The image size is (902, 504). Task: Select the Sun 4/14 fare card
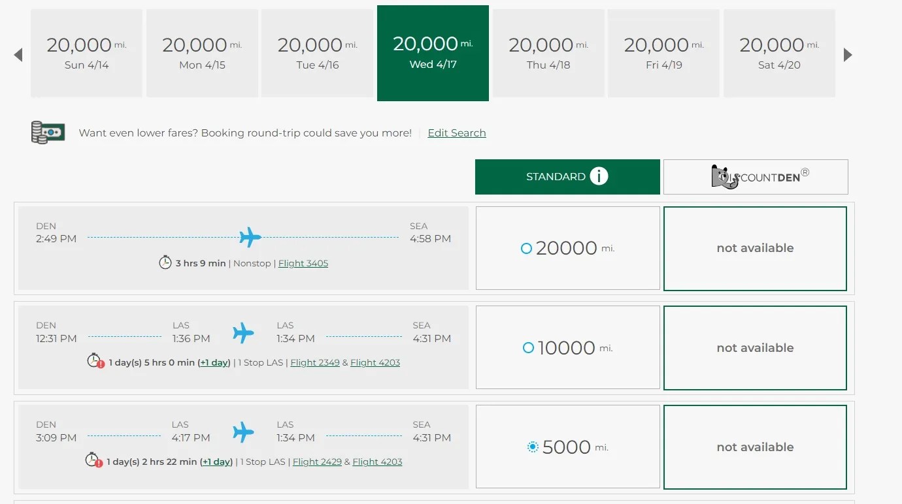(86, 53)
